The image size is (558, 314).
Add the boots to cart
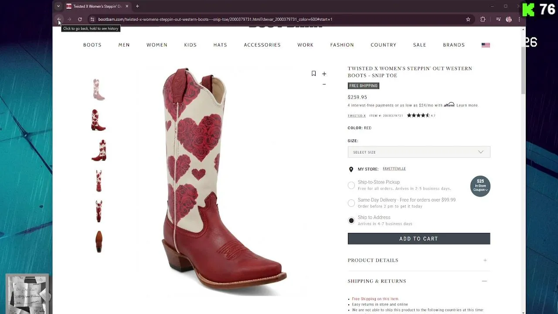[x=418, y=239]
